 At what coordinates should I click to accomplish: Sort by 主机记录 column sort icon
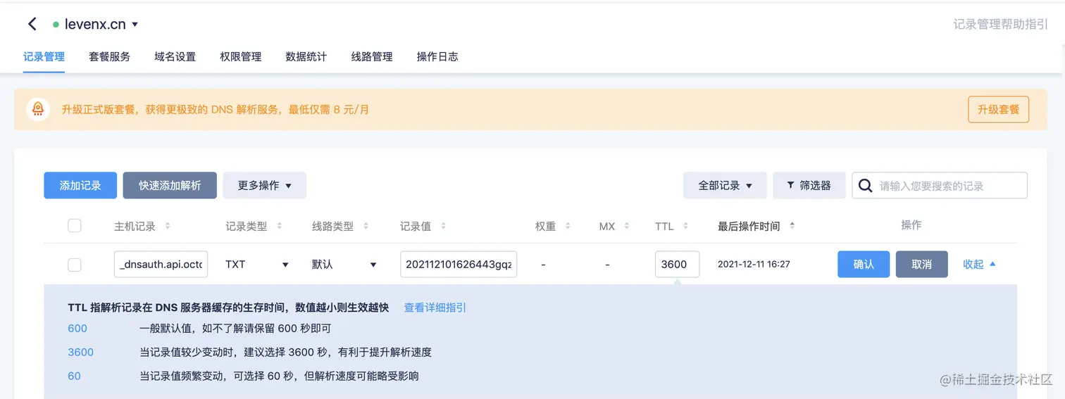click(x=168, y=227)
